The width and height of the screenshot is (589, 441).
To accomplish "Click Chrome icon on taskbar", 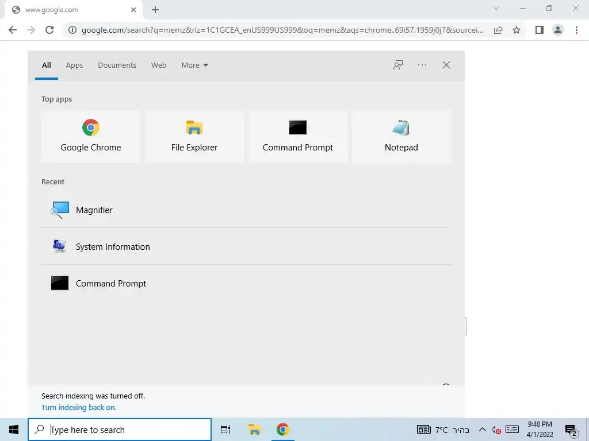I will (282, 430).
